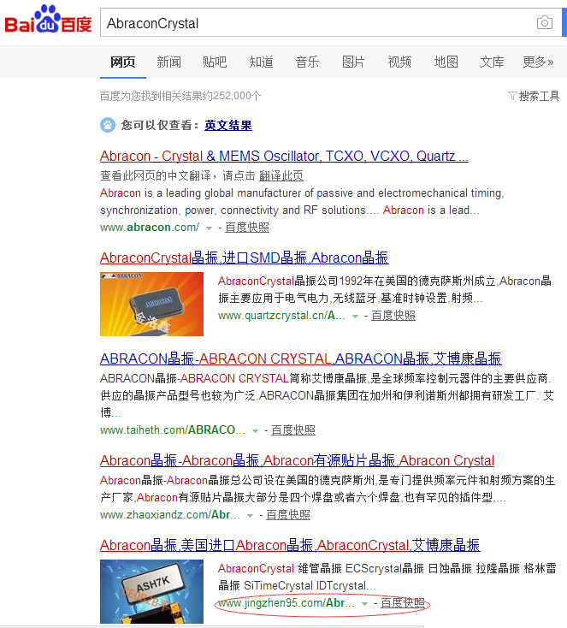The height and width of the screenshot is (628, 567).
Task: Open the 视频 tab
Action: 399,62
